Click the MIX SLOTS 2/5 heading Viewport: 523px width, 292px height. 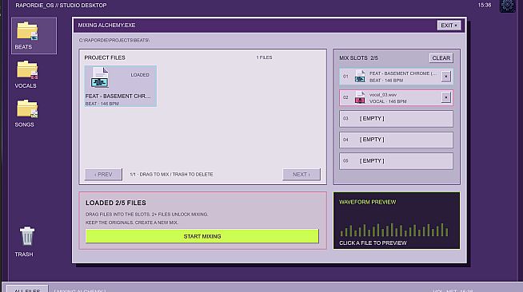coord(358,58)
